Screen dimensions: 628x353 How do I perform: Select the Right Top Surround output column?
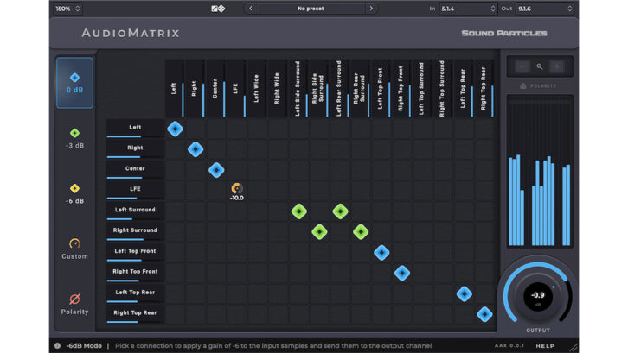pos(442,89)
